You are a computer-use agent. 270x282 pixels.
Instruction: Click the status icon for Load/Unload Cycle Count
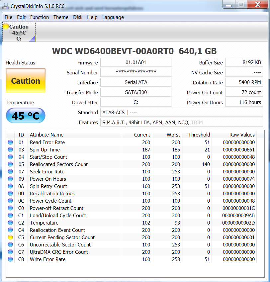(x=10, y=215)
